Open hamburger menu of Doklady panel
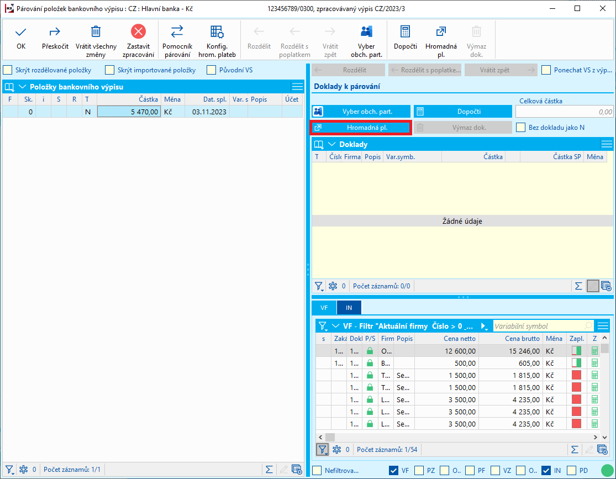Image resolution: width=616 pixels, height=479 pixels. 607,144
